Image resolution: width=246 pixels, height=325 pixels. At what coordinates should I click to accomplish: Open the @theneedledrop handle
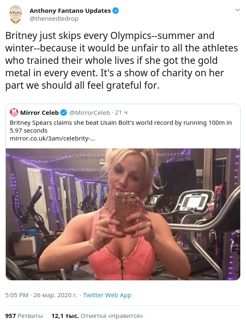pos(54,19)
